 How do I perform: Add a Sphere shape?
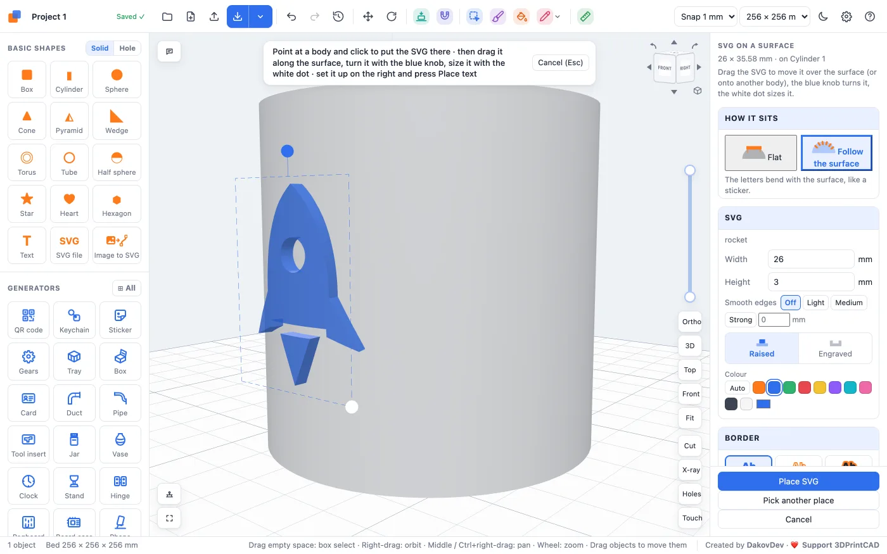(117, 79)
